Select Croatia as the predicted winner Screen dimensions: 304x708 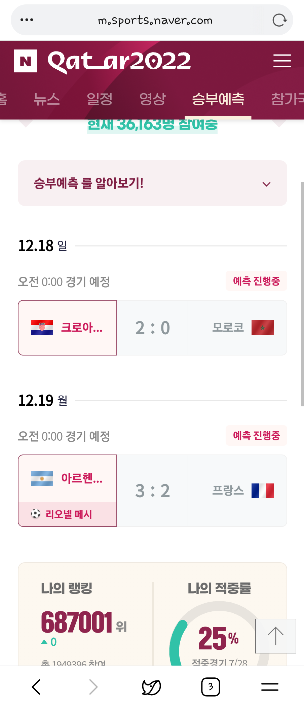68,328
